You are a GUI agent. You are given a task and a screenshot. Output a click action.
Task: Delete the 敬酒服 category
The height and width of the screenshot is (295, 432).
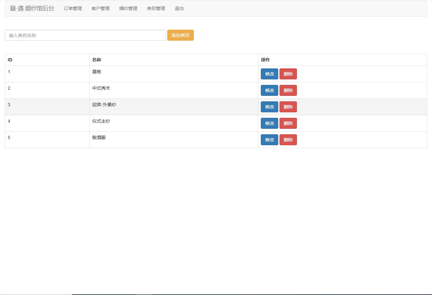(288, 140)
